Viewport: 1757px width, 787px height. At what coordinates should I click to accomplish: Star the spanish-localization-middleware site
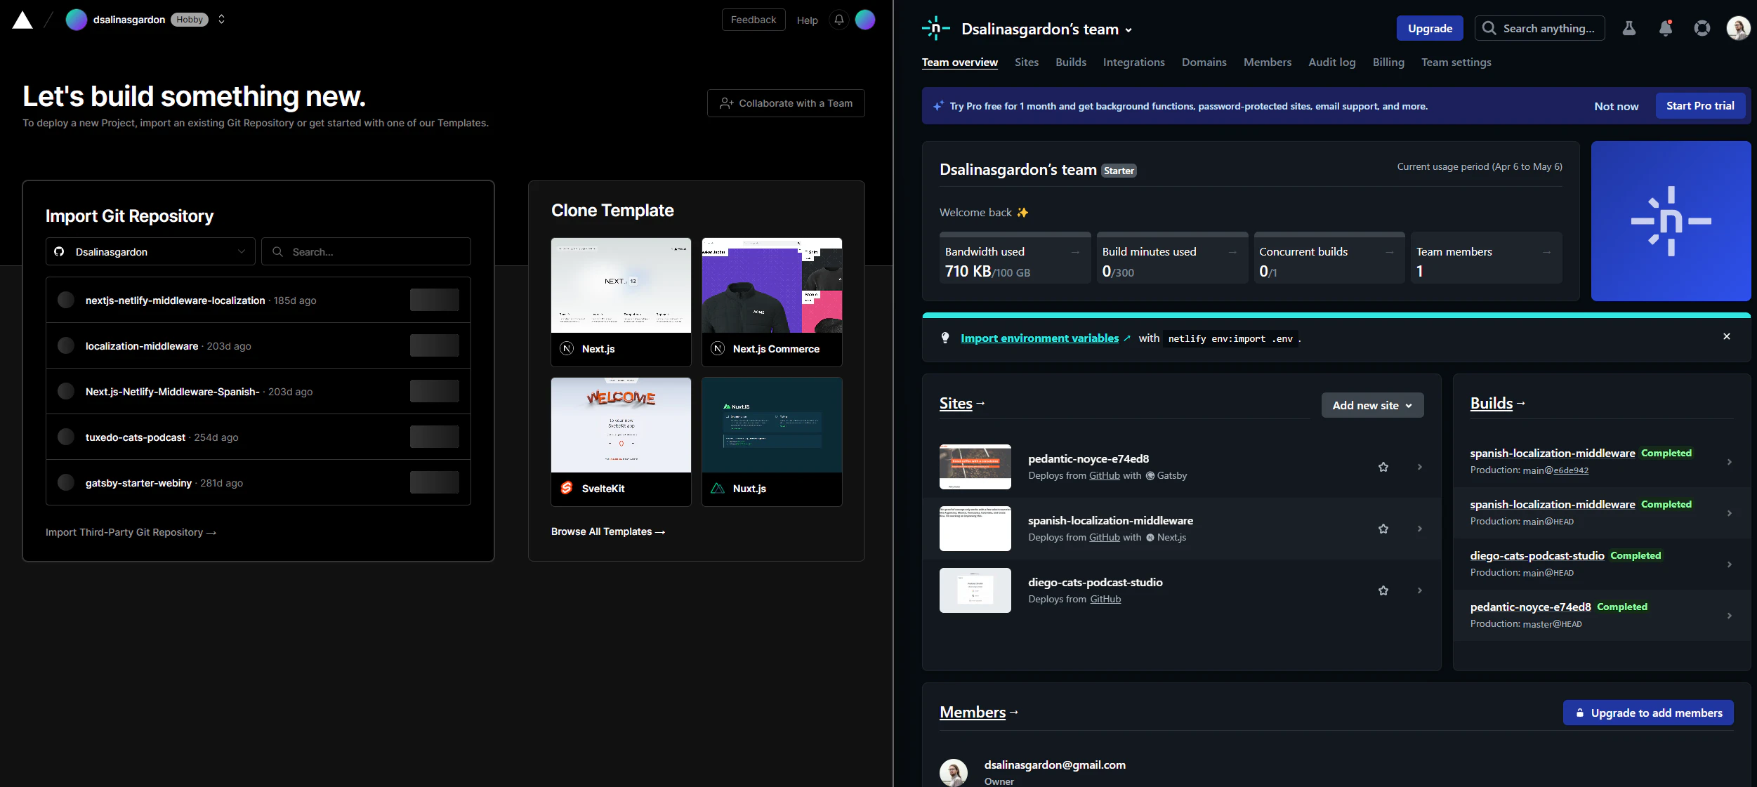(1383, 529)
